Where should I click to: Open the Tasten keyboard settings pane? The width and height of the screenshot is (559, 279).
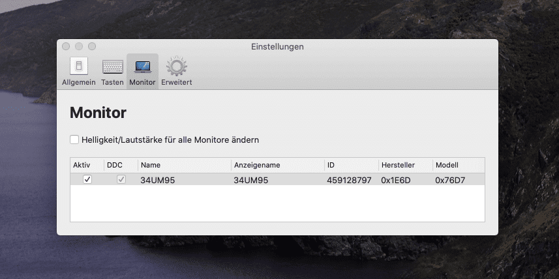pos(112,71)
